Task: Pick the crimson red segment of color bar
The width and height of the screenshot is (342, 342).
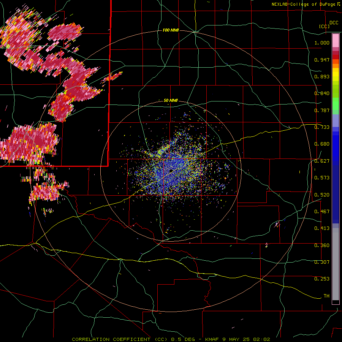Action: click(x=336, y=53)
